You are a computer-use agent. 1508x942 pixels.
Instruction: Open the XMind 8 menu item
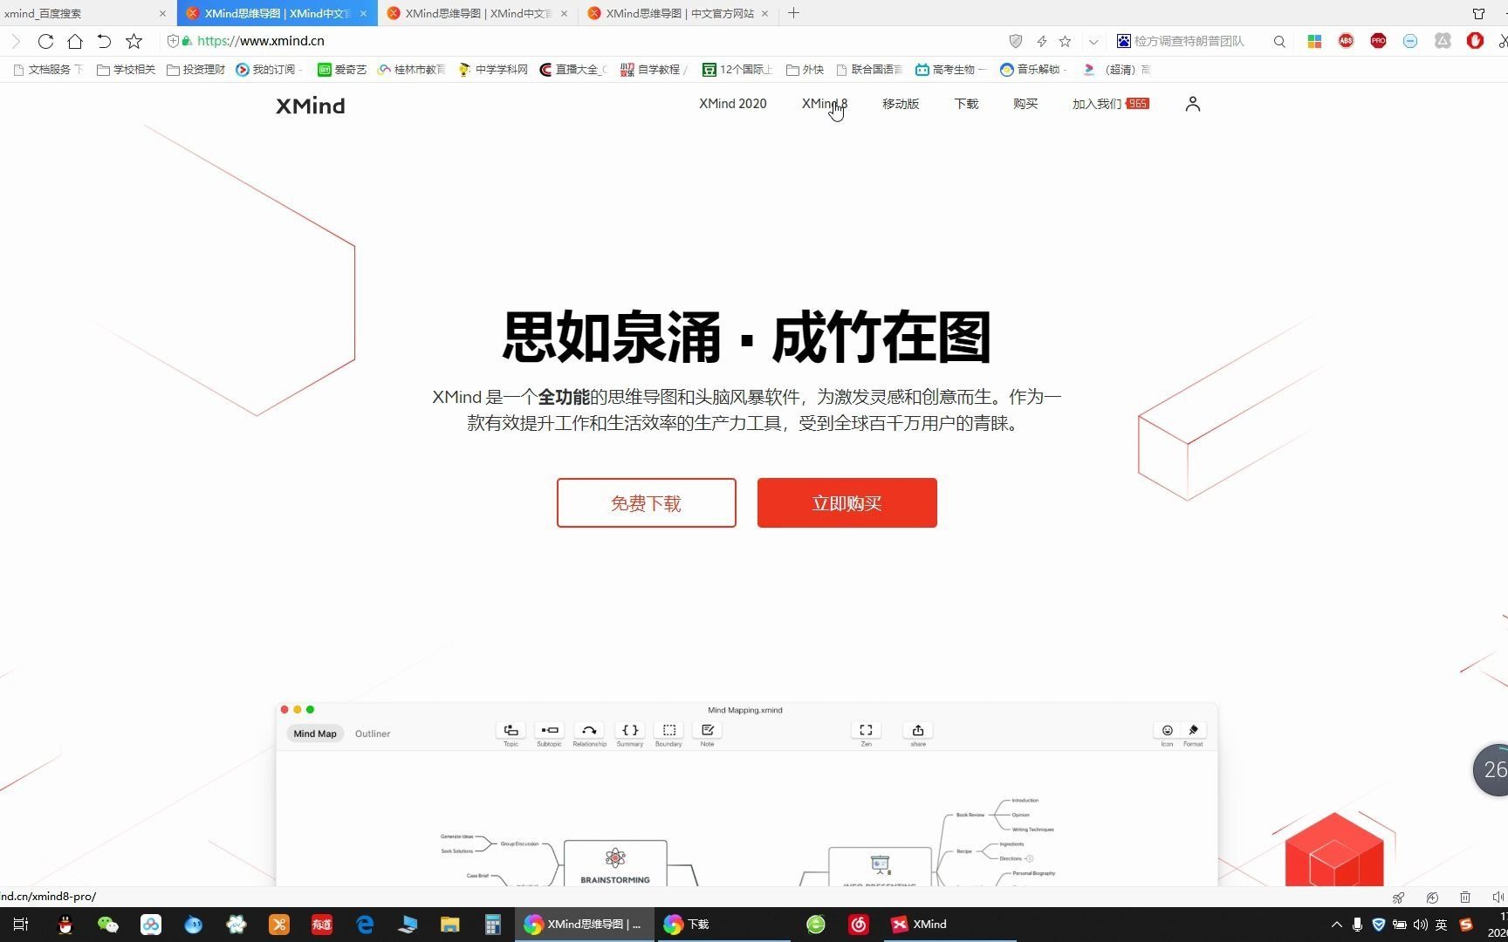tap(825, 104)
